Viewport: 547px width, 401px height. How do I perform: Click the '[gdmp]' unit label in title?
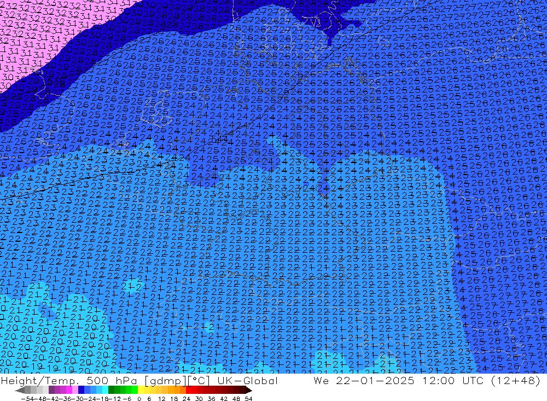[165, 381]
